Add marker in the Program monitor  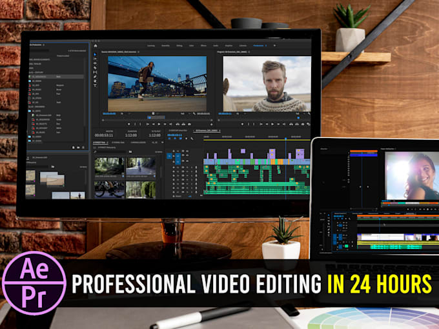pyautogui.click(x=242, y=125)
